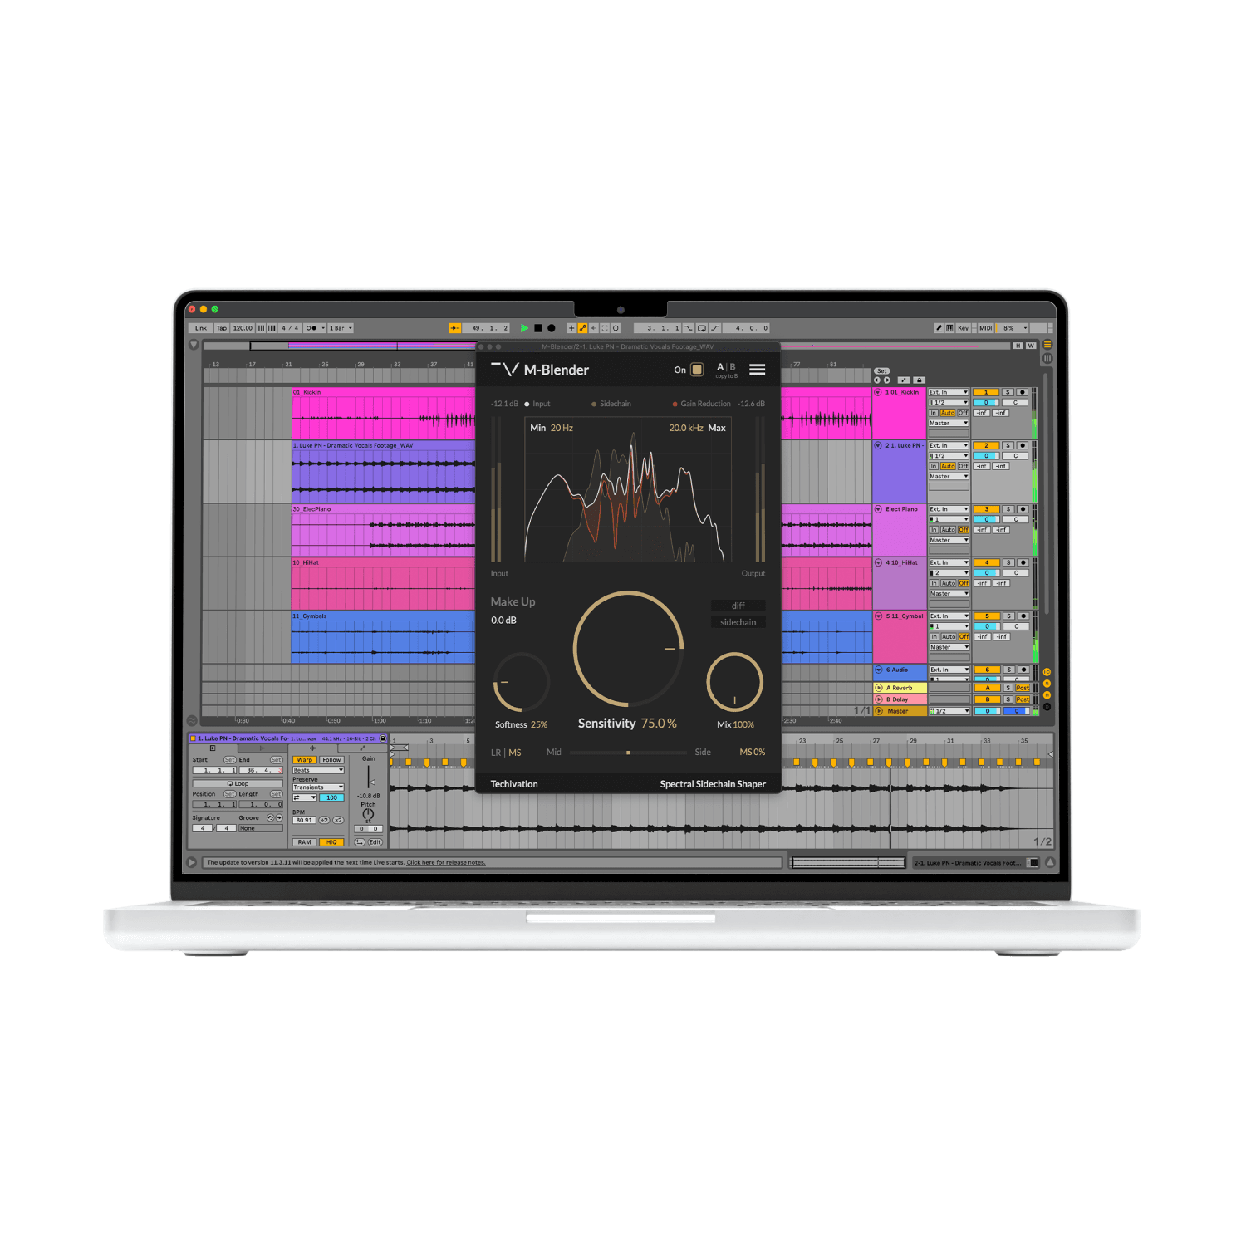Solo the 01_KickIn track
This screenshot has height=1246, width=1246.
point(1008,392)
